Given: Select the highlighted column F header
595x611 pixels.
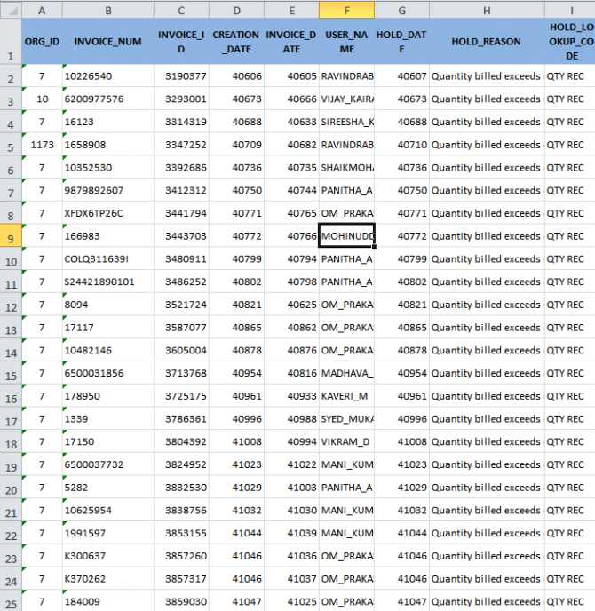Looking at the screenshot, I should (346, 9).
